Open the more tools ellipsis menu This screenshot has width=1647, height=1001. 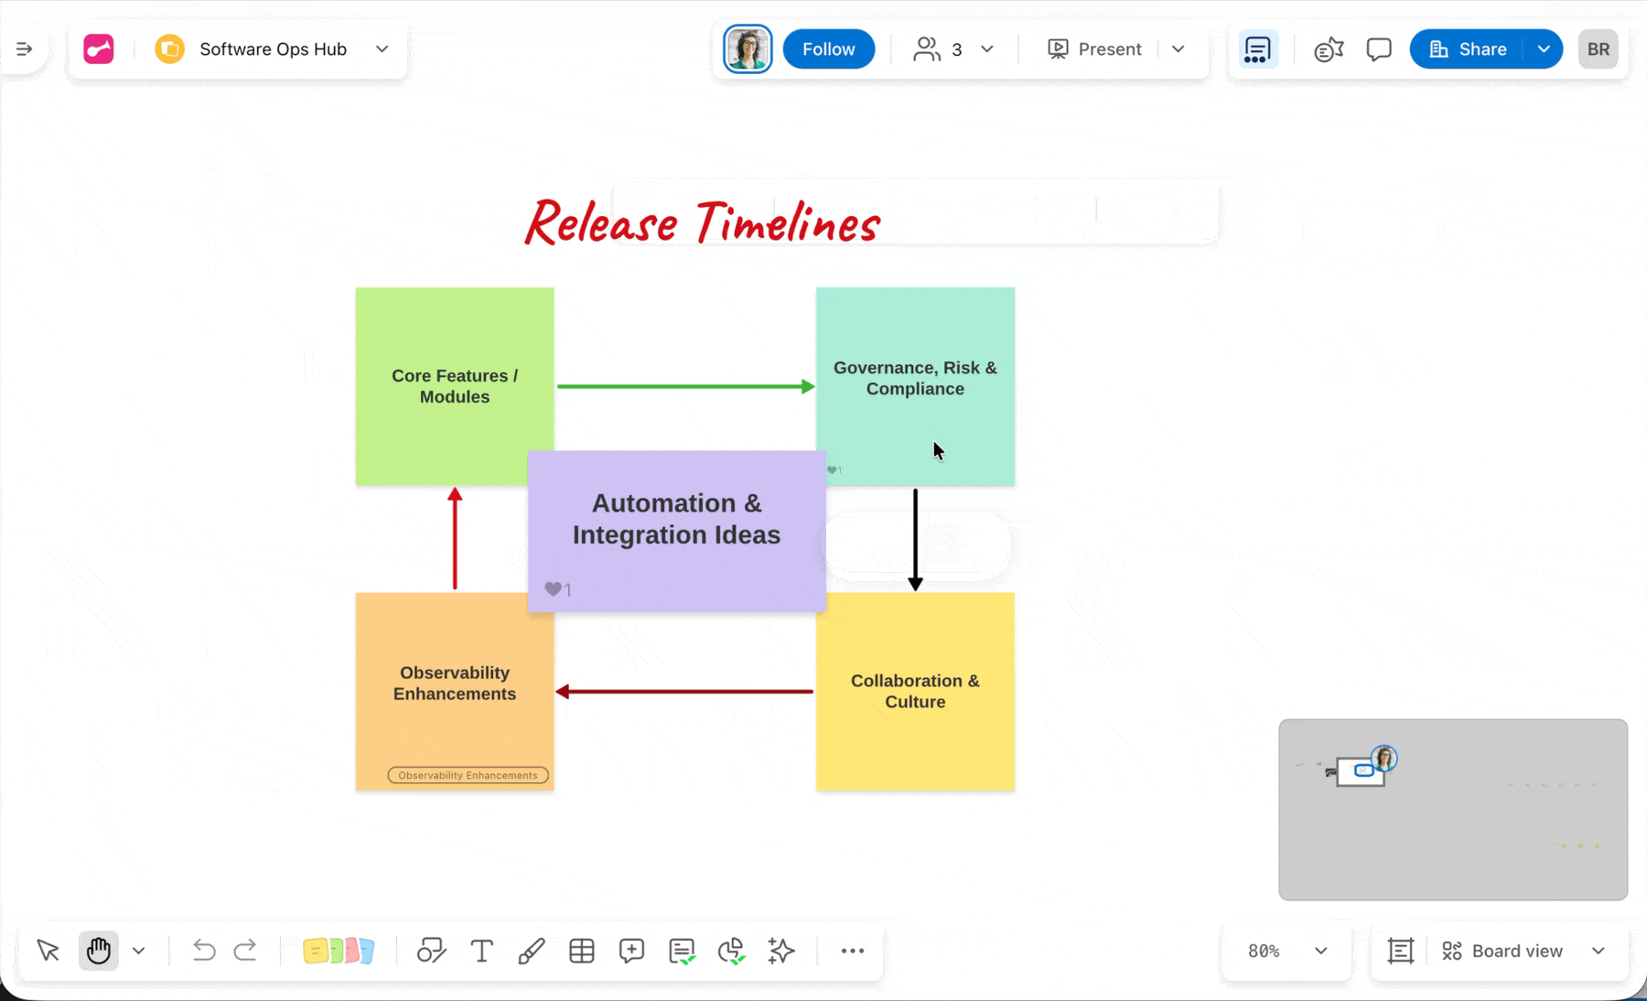852,951
